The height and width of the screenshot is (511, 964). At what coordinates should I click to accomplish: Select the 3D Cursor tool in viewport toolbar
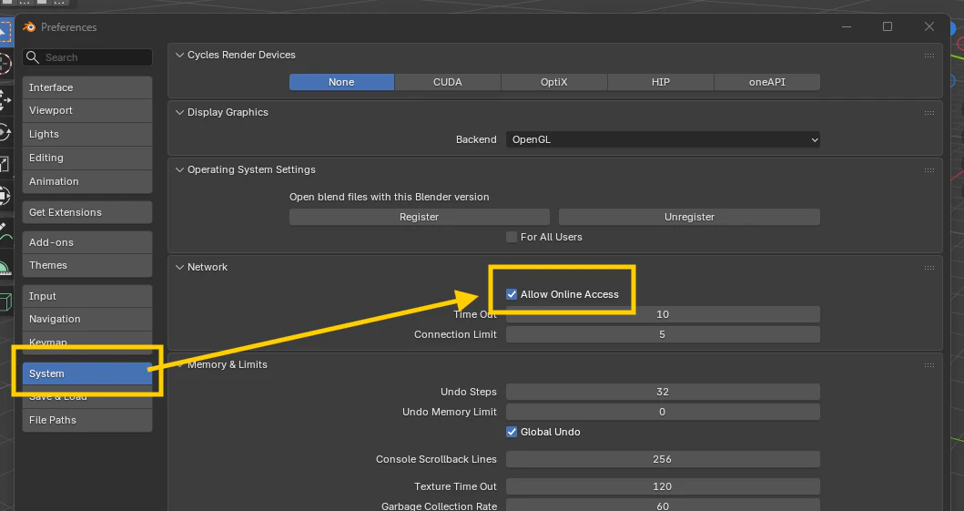[x=5, y=64]
